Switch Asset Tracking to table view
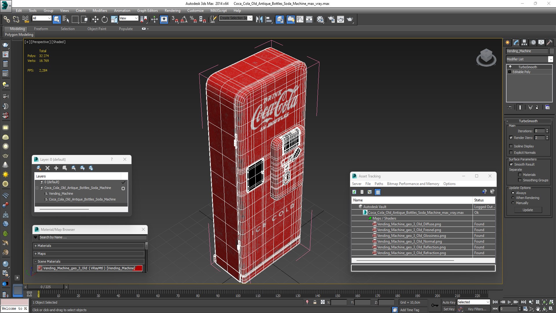The height and width of the screenshot is (313, 556). 378,192
